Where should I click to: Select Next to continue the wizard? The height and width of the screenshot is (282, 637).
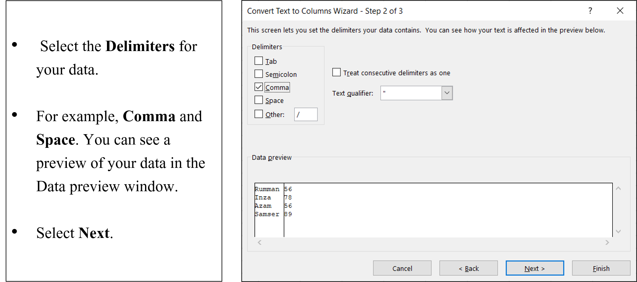(x=534, y=268)
